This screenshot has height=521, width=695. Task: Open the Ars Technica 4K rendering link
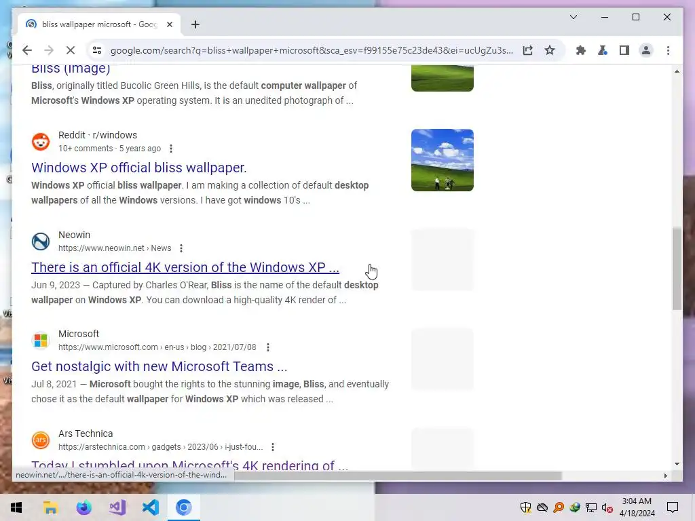(x=190, y=464)
